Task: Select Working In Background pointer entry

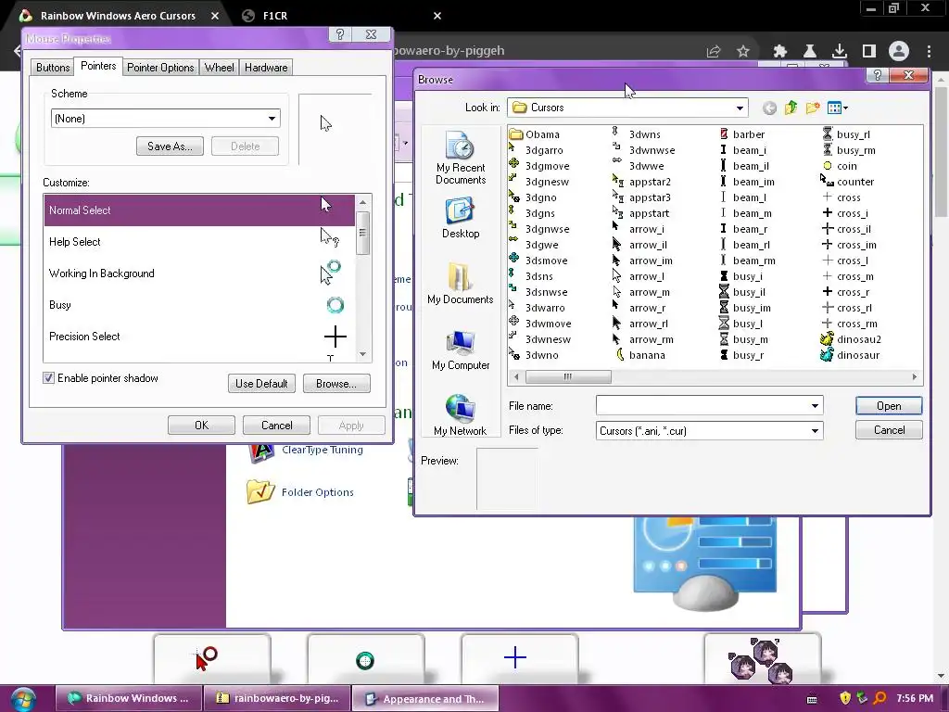Action: click(199, 273)
